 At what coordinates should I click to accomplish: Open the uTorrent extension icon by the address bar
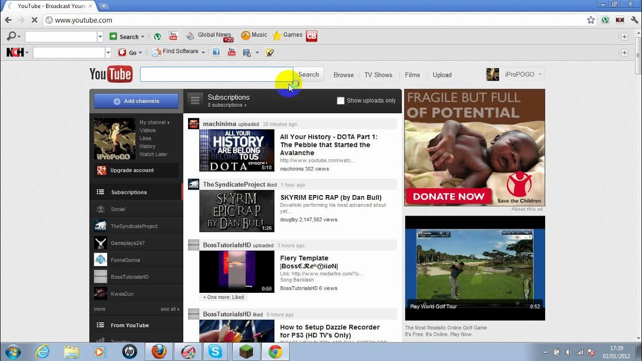click(x=605, y=20)
